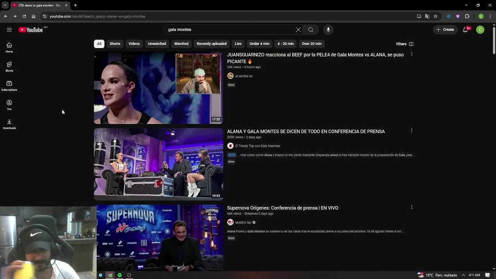Jump to the 3:11 timestamp match
Viewport: 496px width, 279px height.
(x=231, y=155)
